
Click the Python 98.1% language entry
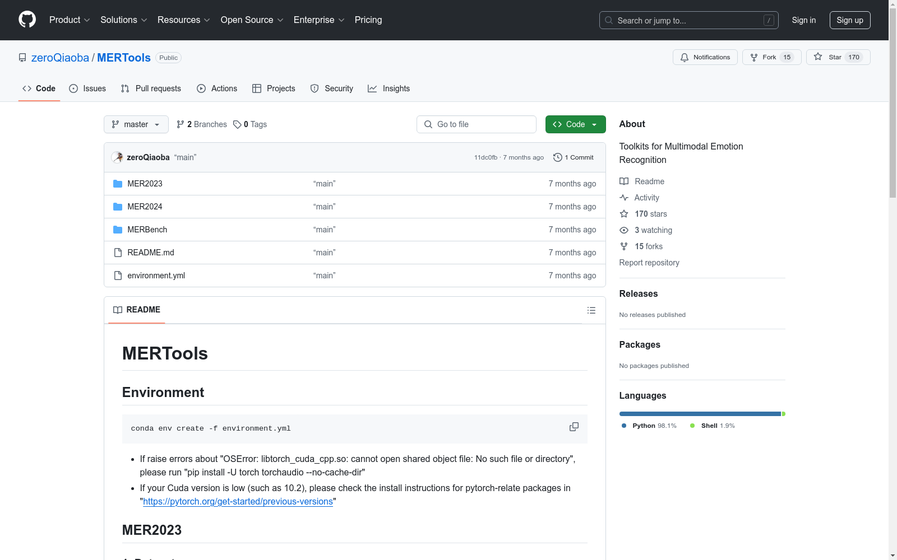click(649, 426)
